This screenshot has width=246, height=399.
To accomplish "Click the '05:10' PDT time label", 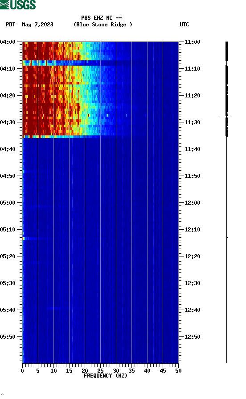I will pos(8,230).
